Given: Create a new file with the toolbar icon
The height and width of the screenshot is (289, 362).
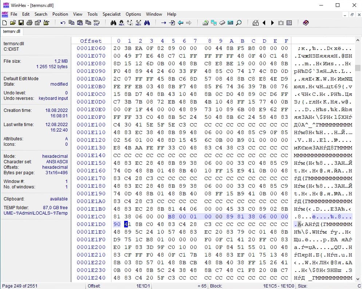Looking at the screenshot, I should 5,23.
